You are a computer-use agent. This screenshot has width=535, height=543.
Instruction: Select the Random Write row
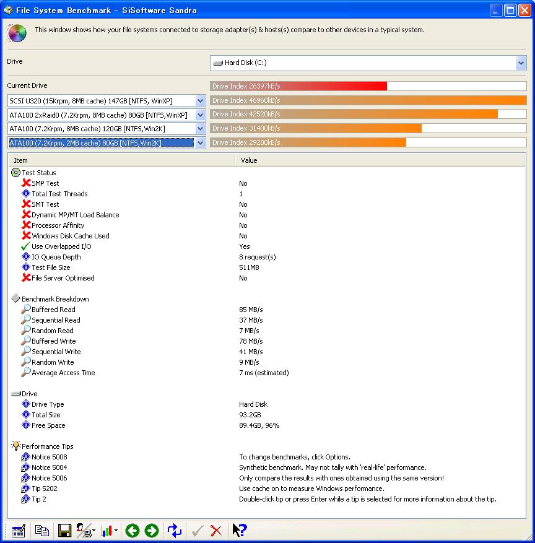tap(267, 362)
